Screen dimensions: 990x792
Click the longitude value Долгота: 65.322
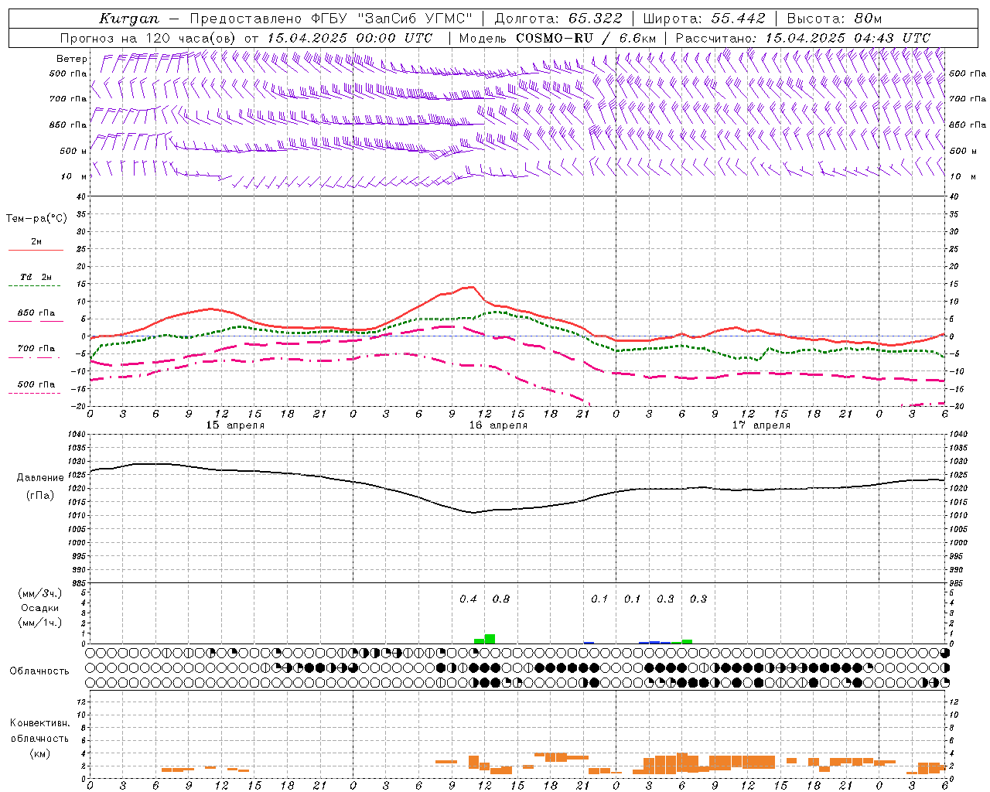tap(558, 19)
